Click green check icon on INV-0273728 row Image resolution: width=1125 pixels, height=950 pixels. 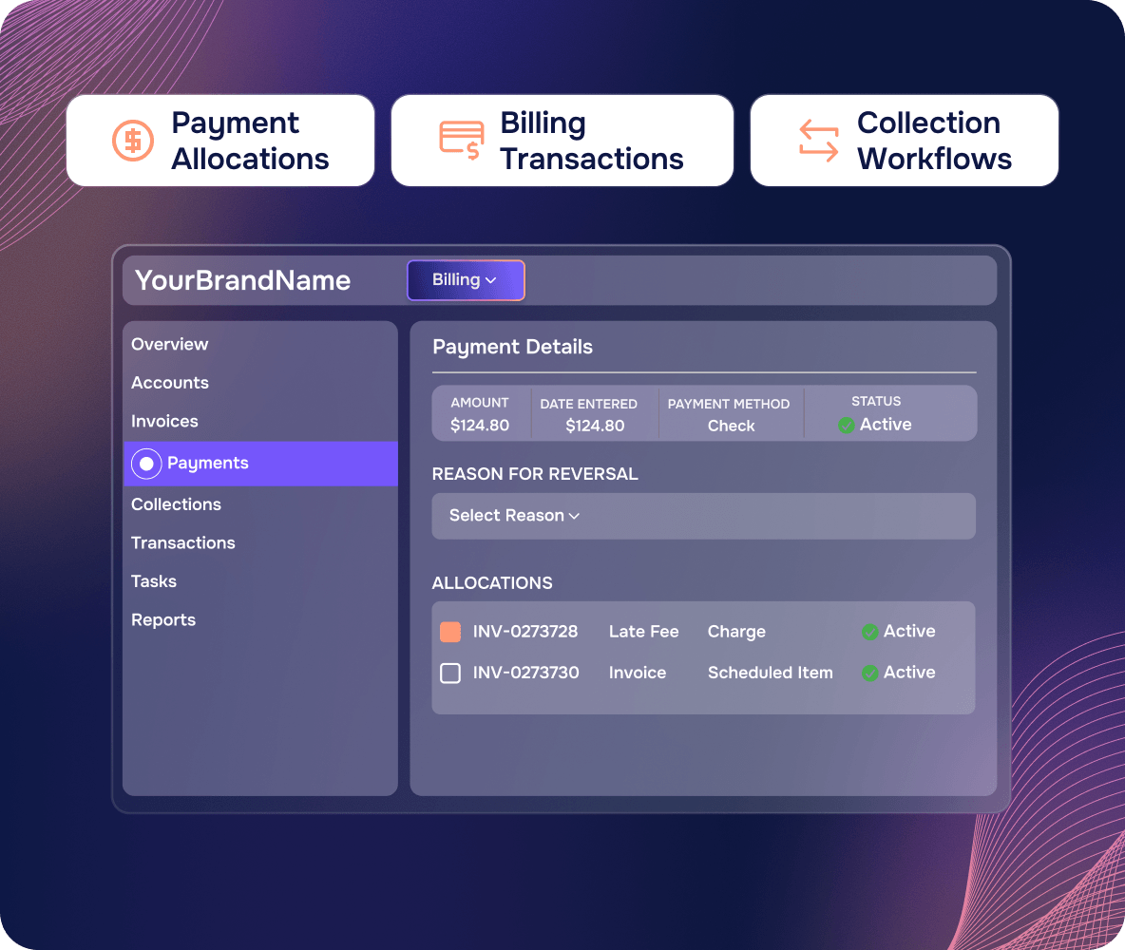[870, 632]
